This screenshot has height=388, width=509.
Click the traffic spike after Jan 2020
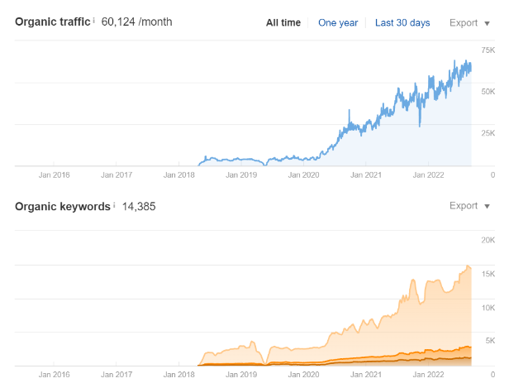pyautogui.click(x=349, y=111)
